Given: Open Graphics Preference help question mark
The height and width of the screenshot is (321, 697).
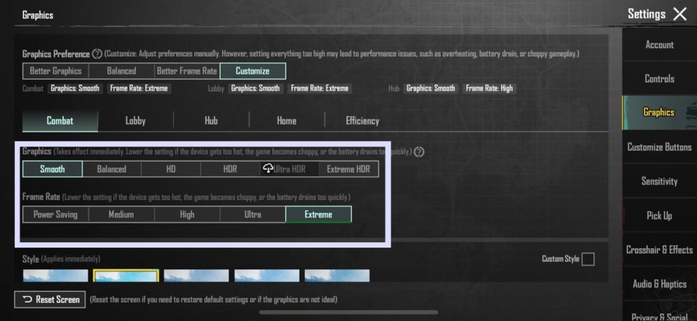Looking at the screenshot, I should pyautogui.click(x=97, y=54).
